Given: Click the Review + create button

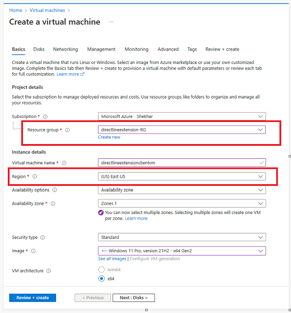Looking at the screenshot, I should [32, 298].
